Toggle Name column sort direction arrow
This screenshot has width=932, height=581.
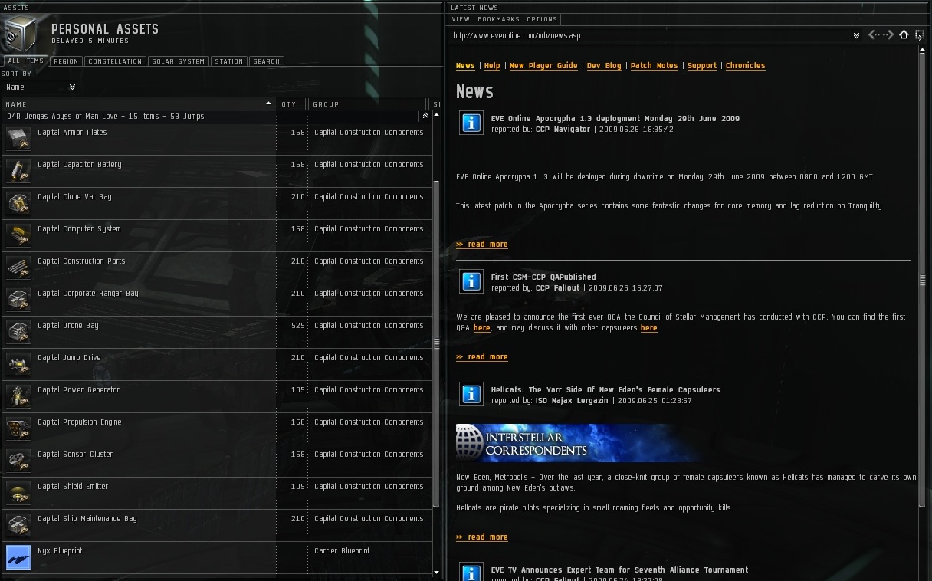pos(268,103)
